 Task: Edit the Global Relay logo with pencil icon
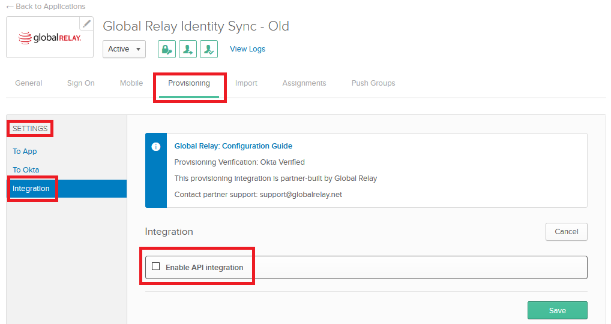click(x=86, y=23)
